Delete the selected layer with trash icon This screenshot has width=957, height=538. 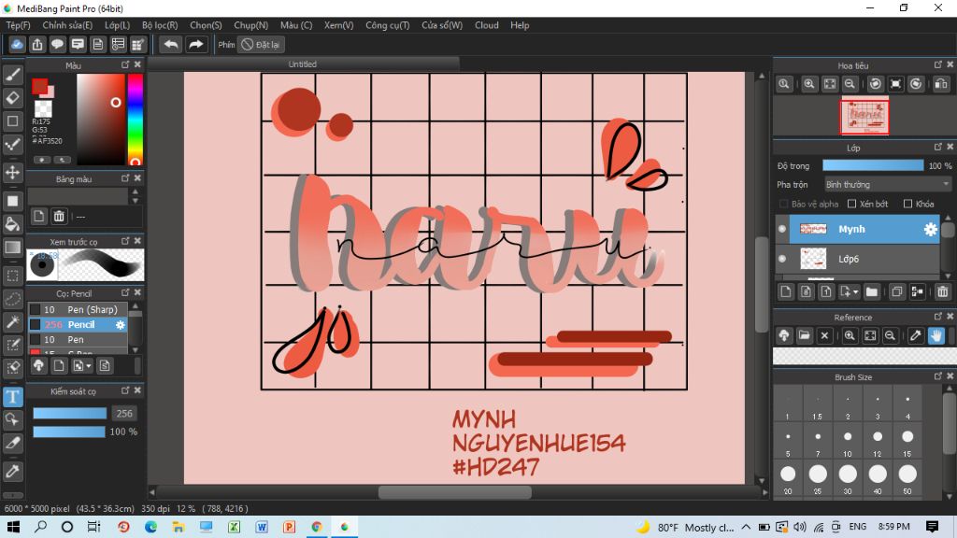coord(942,292)
